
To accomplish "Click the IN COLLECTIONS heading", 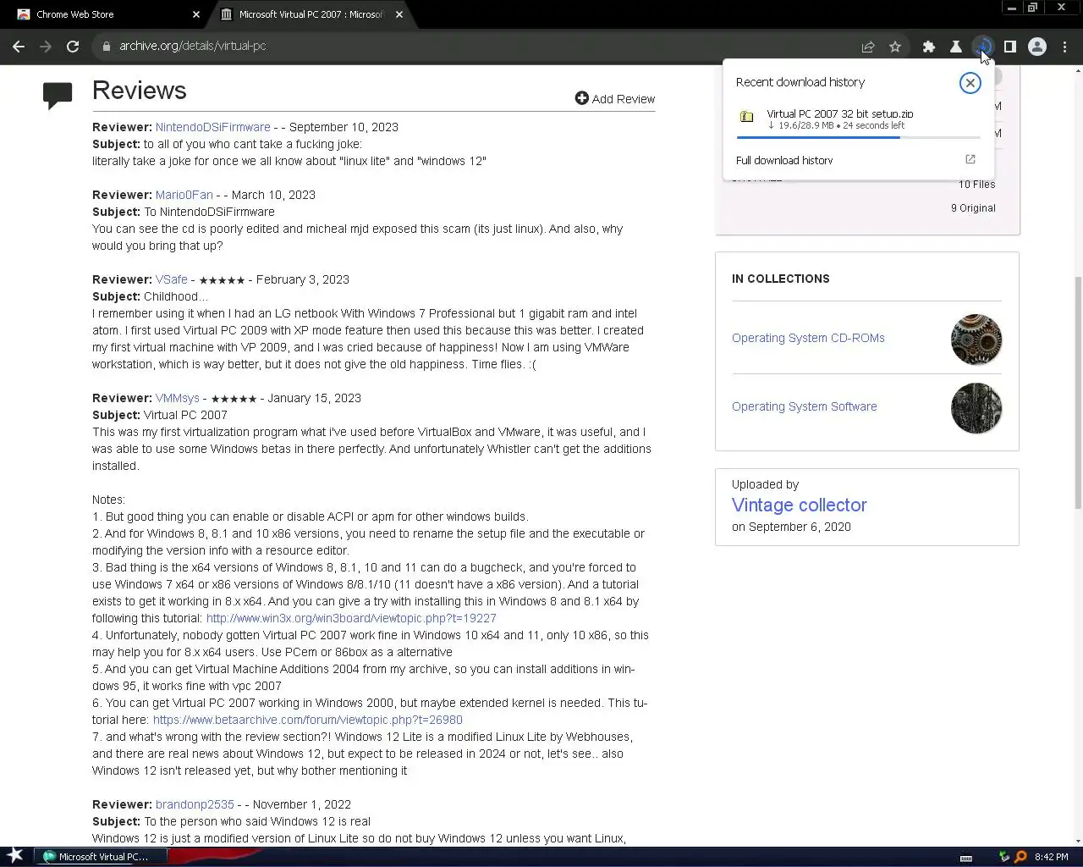I will (x=780, y=279).
